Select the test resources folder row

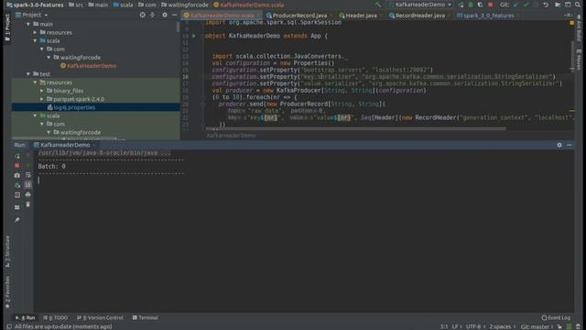coord(95,82)
